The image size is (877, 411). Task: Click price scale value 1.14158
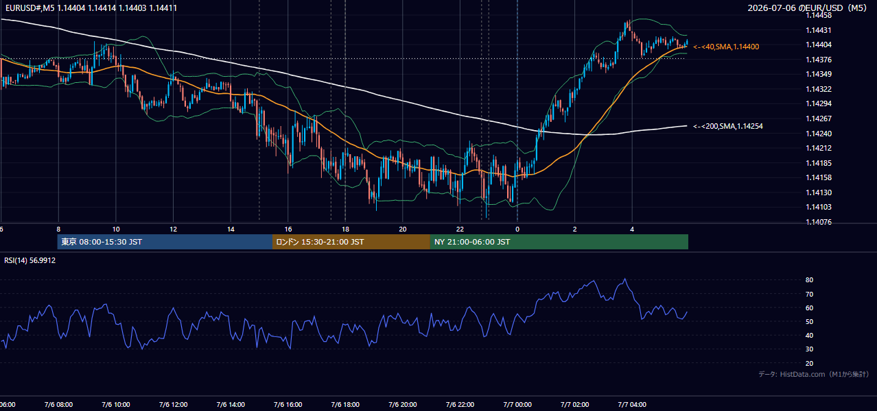[818, 177]
